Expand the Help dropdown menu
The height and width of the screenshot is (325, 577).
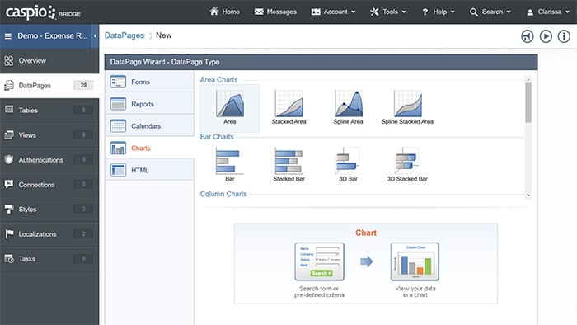[x=439, y=12]
